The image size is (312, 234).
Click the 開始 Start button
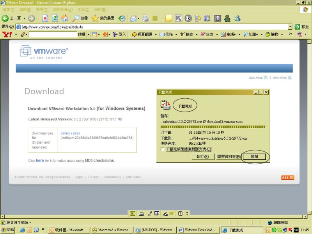coord(7,230)
